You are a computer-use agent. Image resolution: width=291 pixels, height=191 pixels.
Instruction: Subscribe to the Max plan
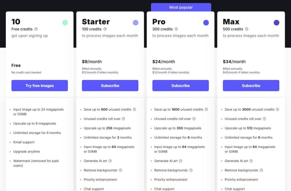click(251, 86)
